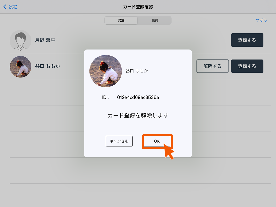Select the 児童 segment
Image resolution: width=276 pixels, height=207 pixels.
click(121, 20)
